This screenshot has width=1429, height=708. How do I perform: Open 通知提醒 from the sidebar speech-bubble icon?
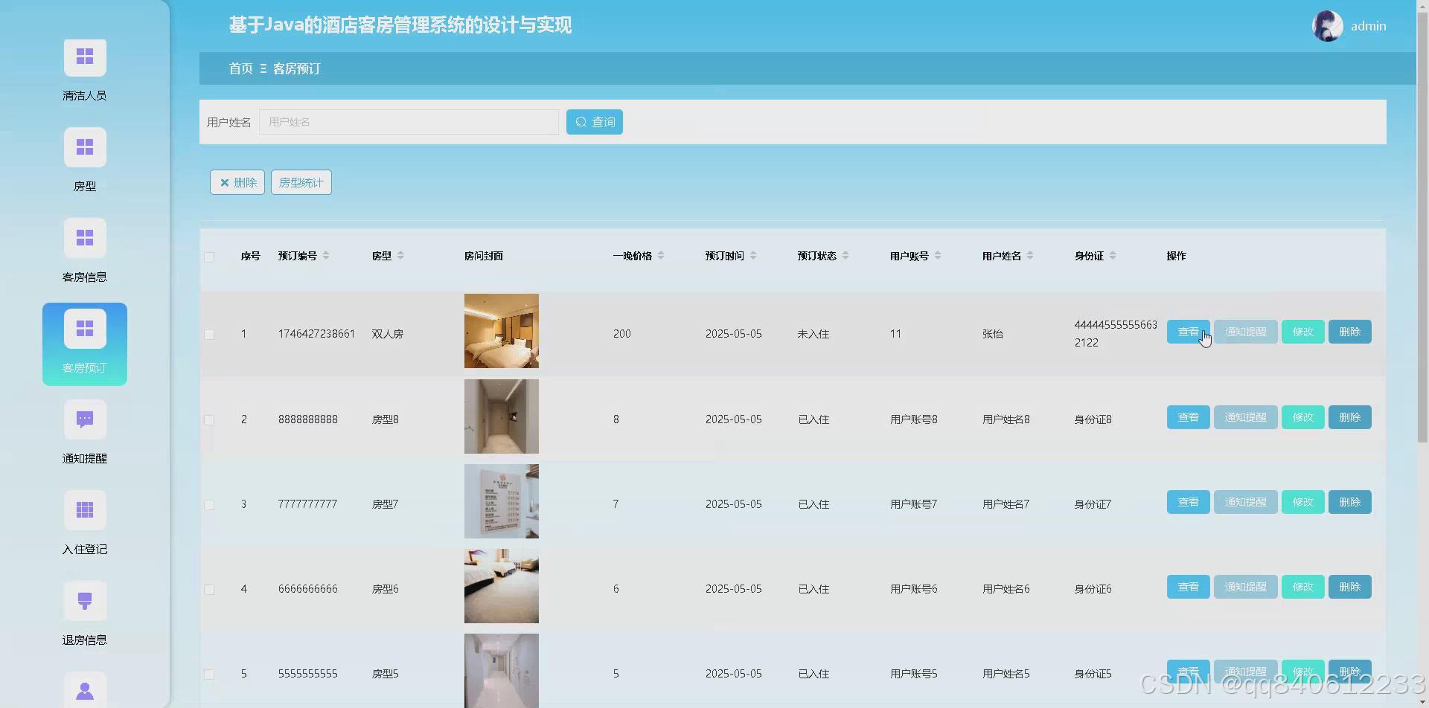coord(84,419)
